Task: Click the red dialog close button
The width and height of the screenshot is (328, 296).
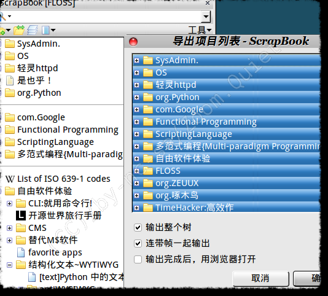Action: pyautogui.click(x=133, y=42)
